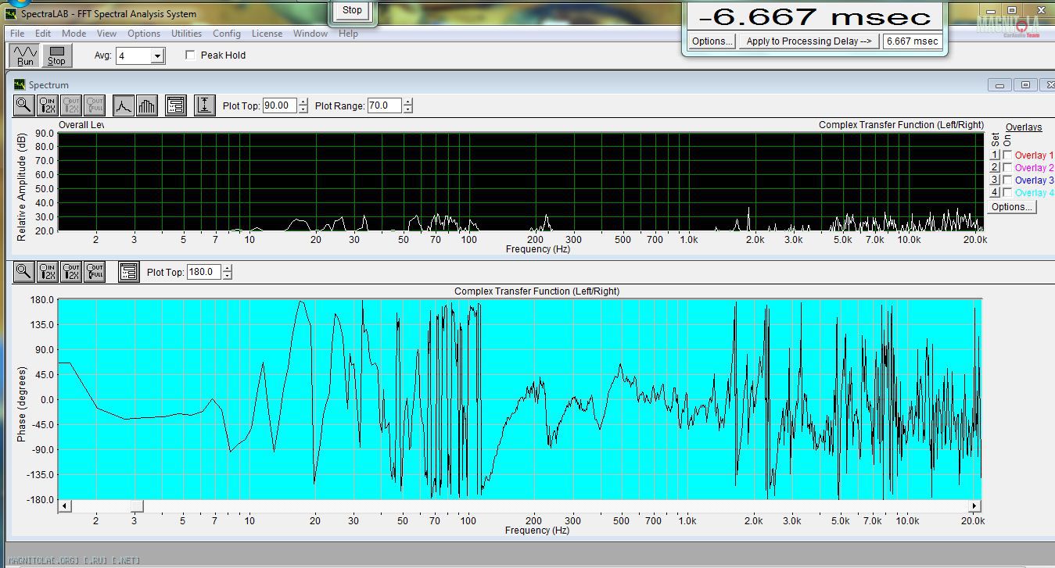Click the Run button in the main toolbar
This screenshot has width=1055, height=568.
(x=26, y=55)
